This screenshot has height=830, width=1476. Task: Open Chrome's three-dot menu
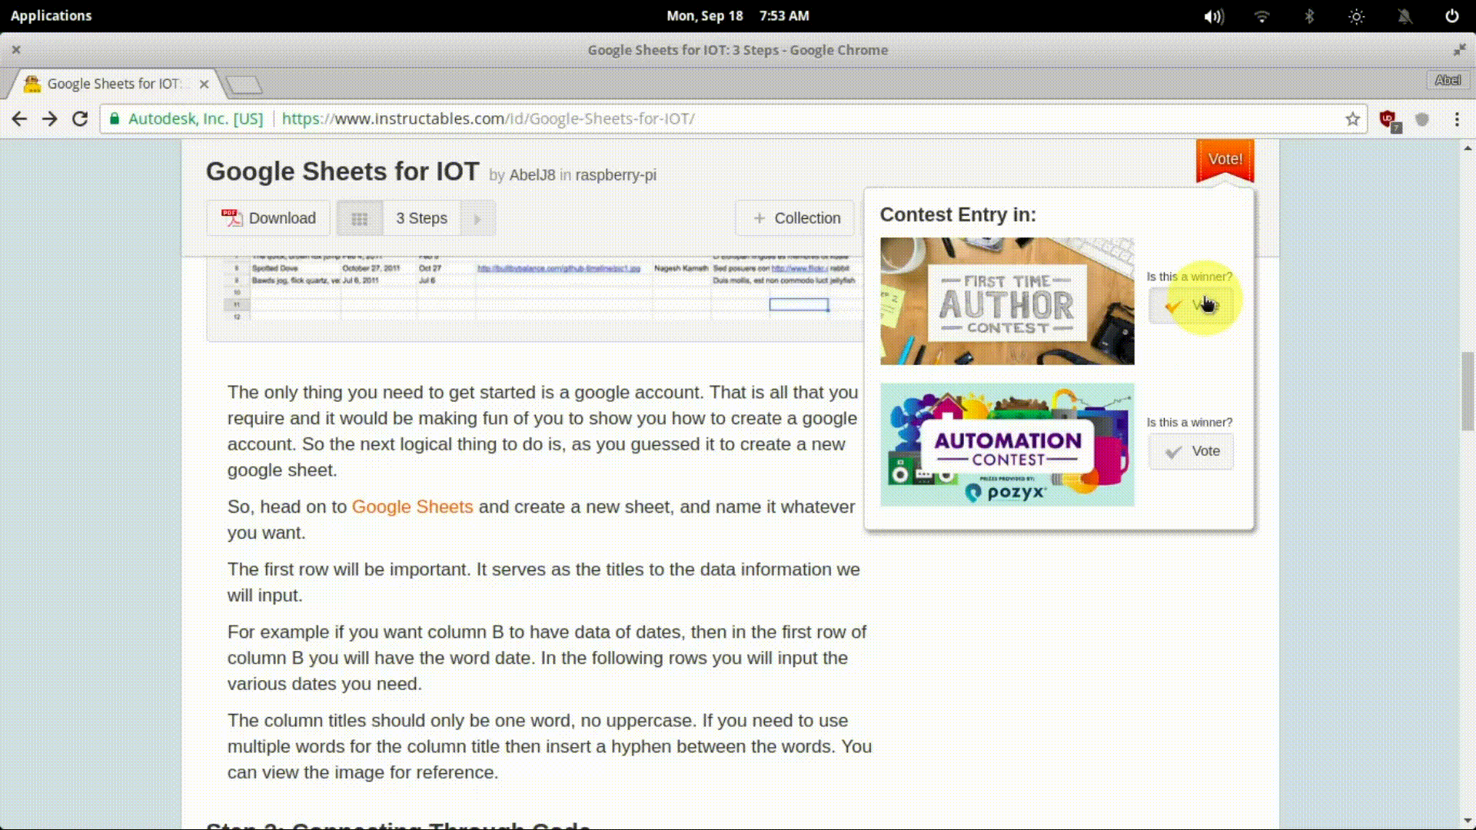[1457, 119]
